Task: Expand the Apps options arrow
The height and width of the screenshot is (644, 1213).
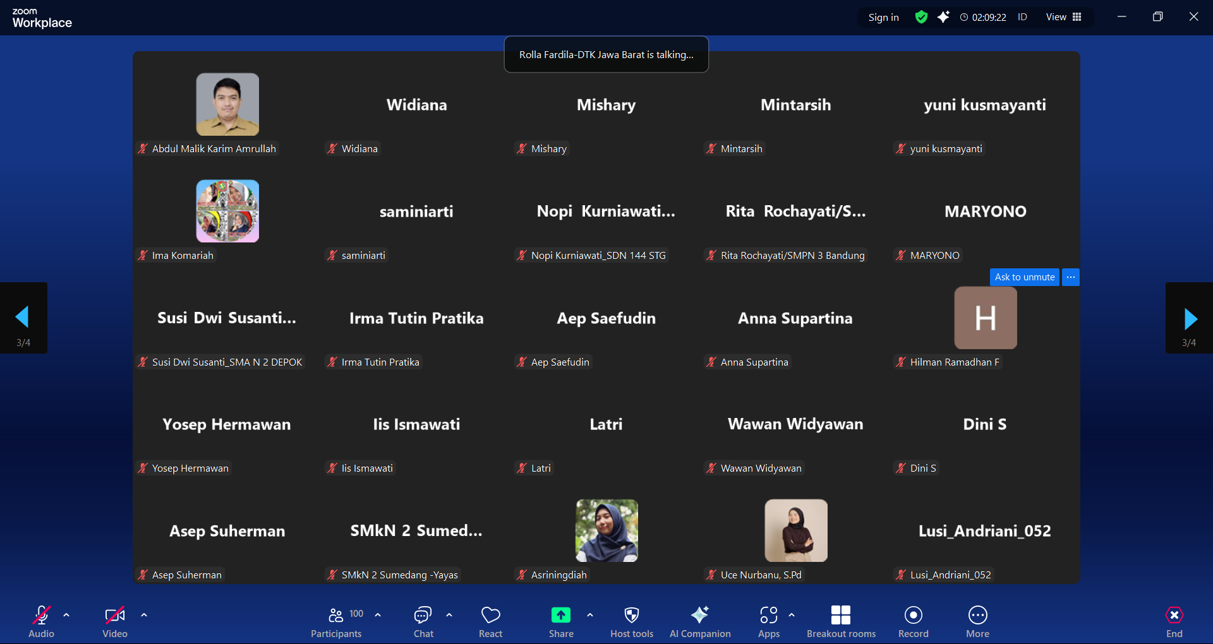Action: coord(792,615)
